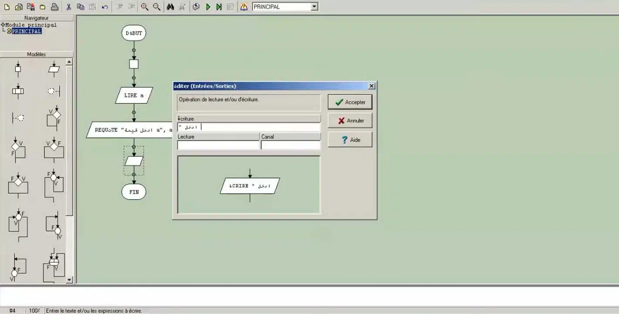Screen dimensions: 619x314
Task: Click the Navigateur panel header
Action: 37,18
